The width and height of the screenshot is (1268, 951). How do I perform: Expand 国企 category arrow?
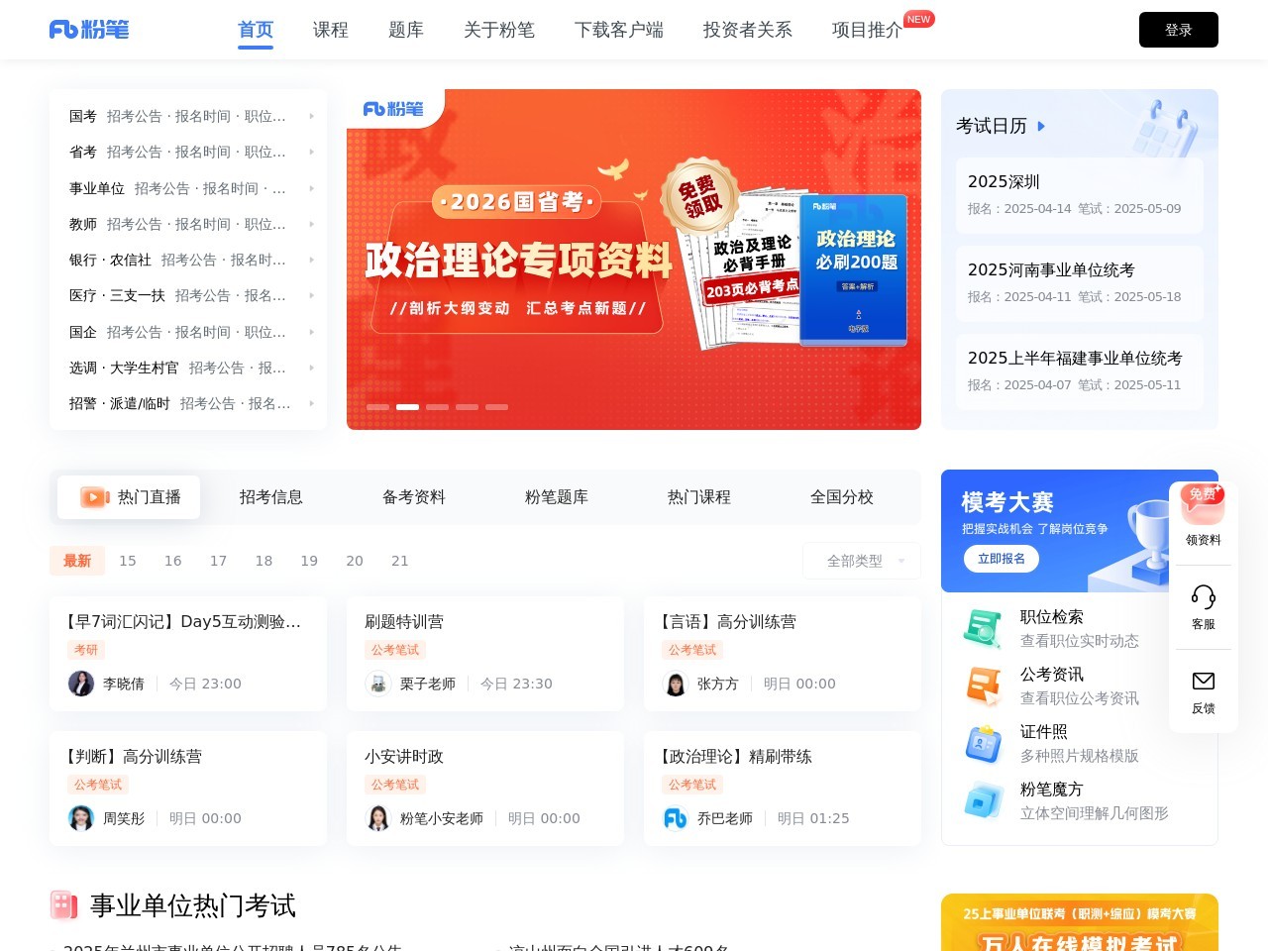coord(311,332)
